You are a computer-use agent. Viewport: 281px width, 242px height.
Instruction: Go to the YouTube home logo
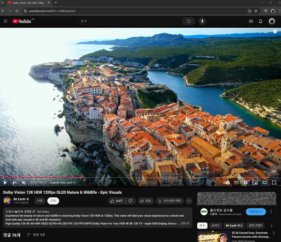22,21
